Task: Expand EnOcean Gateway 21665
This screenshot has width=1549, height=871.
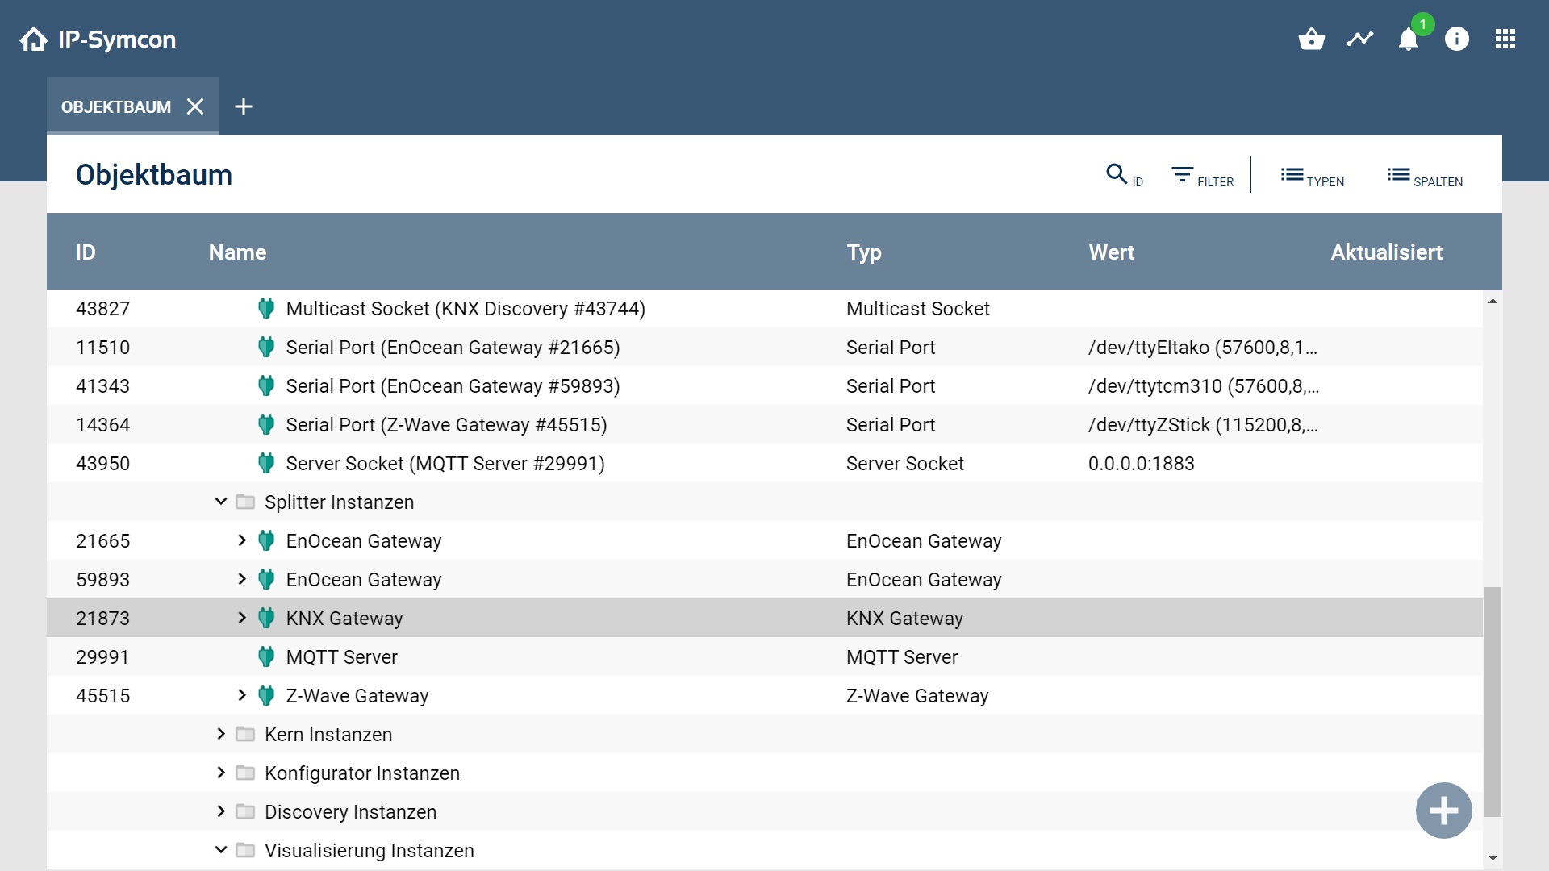Action: [x=242, y=540]
